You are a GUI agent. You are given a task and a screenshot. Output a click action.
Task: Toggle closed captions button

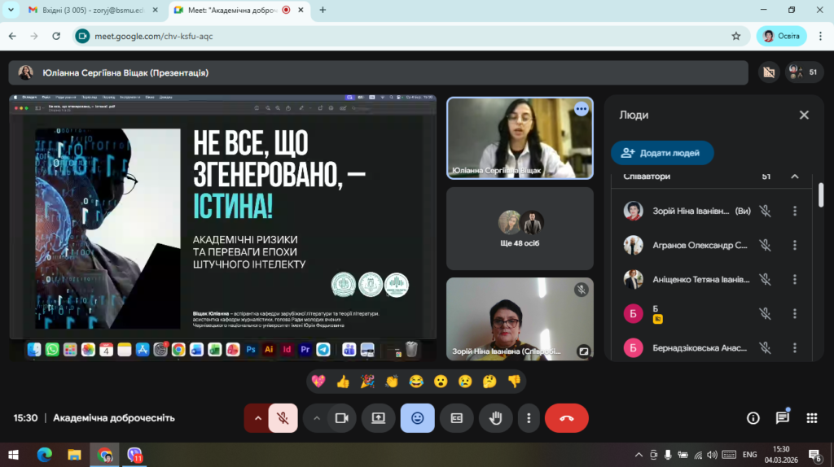[x=456, y=418]
